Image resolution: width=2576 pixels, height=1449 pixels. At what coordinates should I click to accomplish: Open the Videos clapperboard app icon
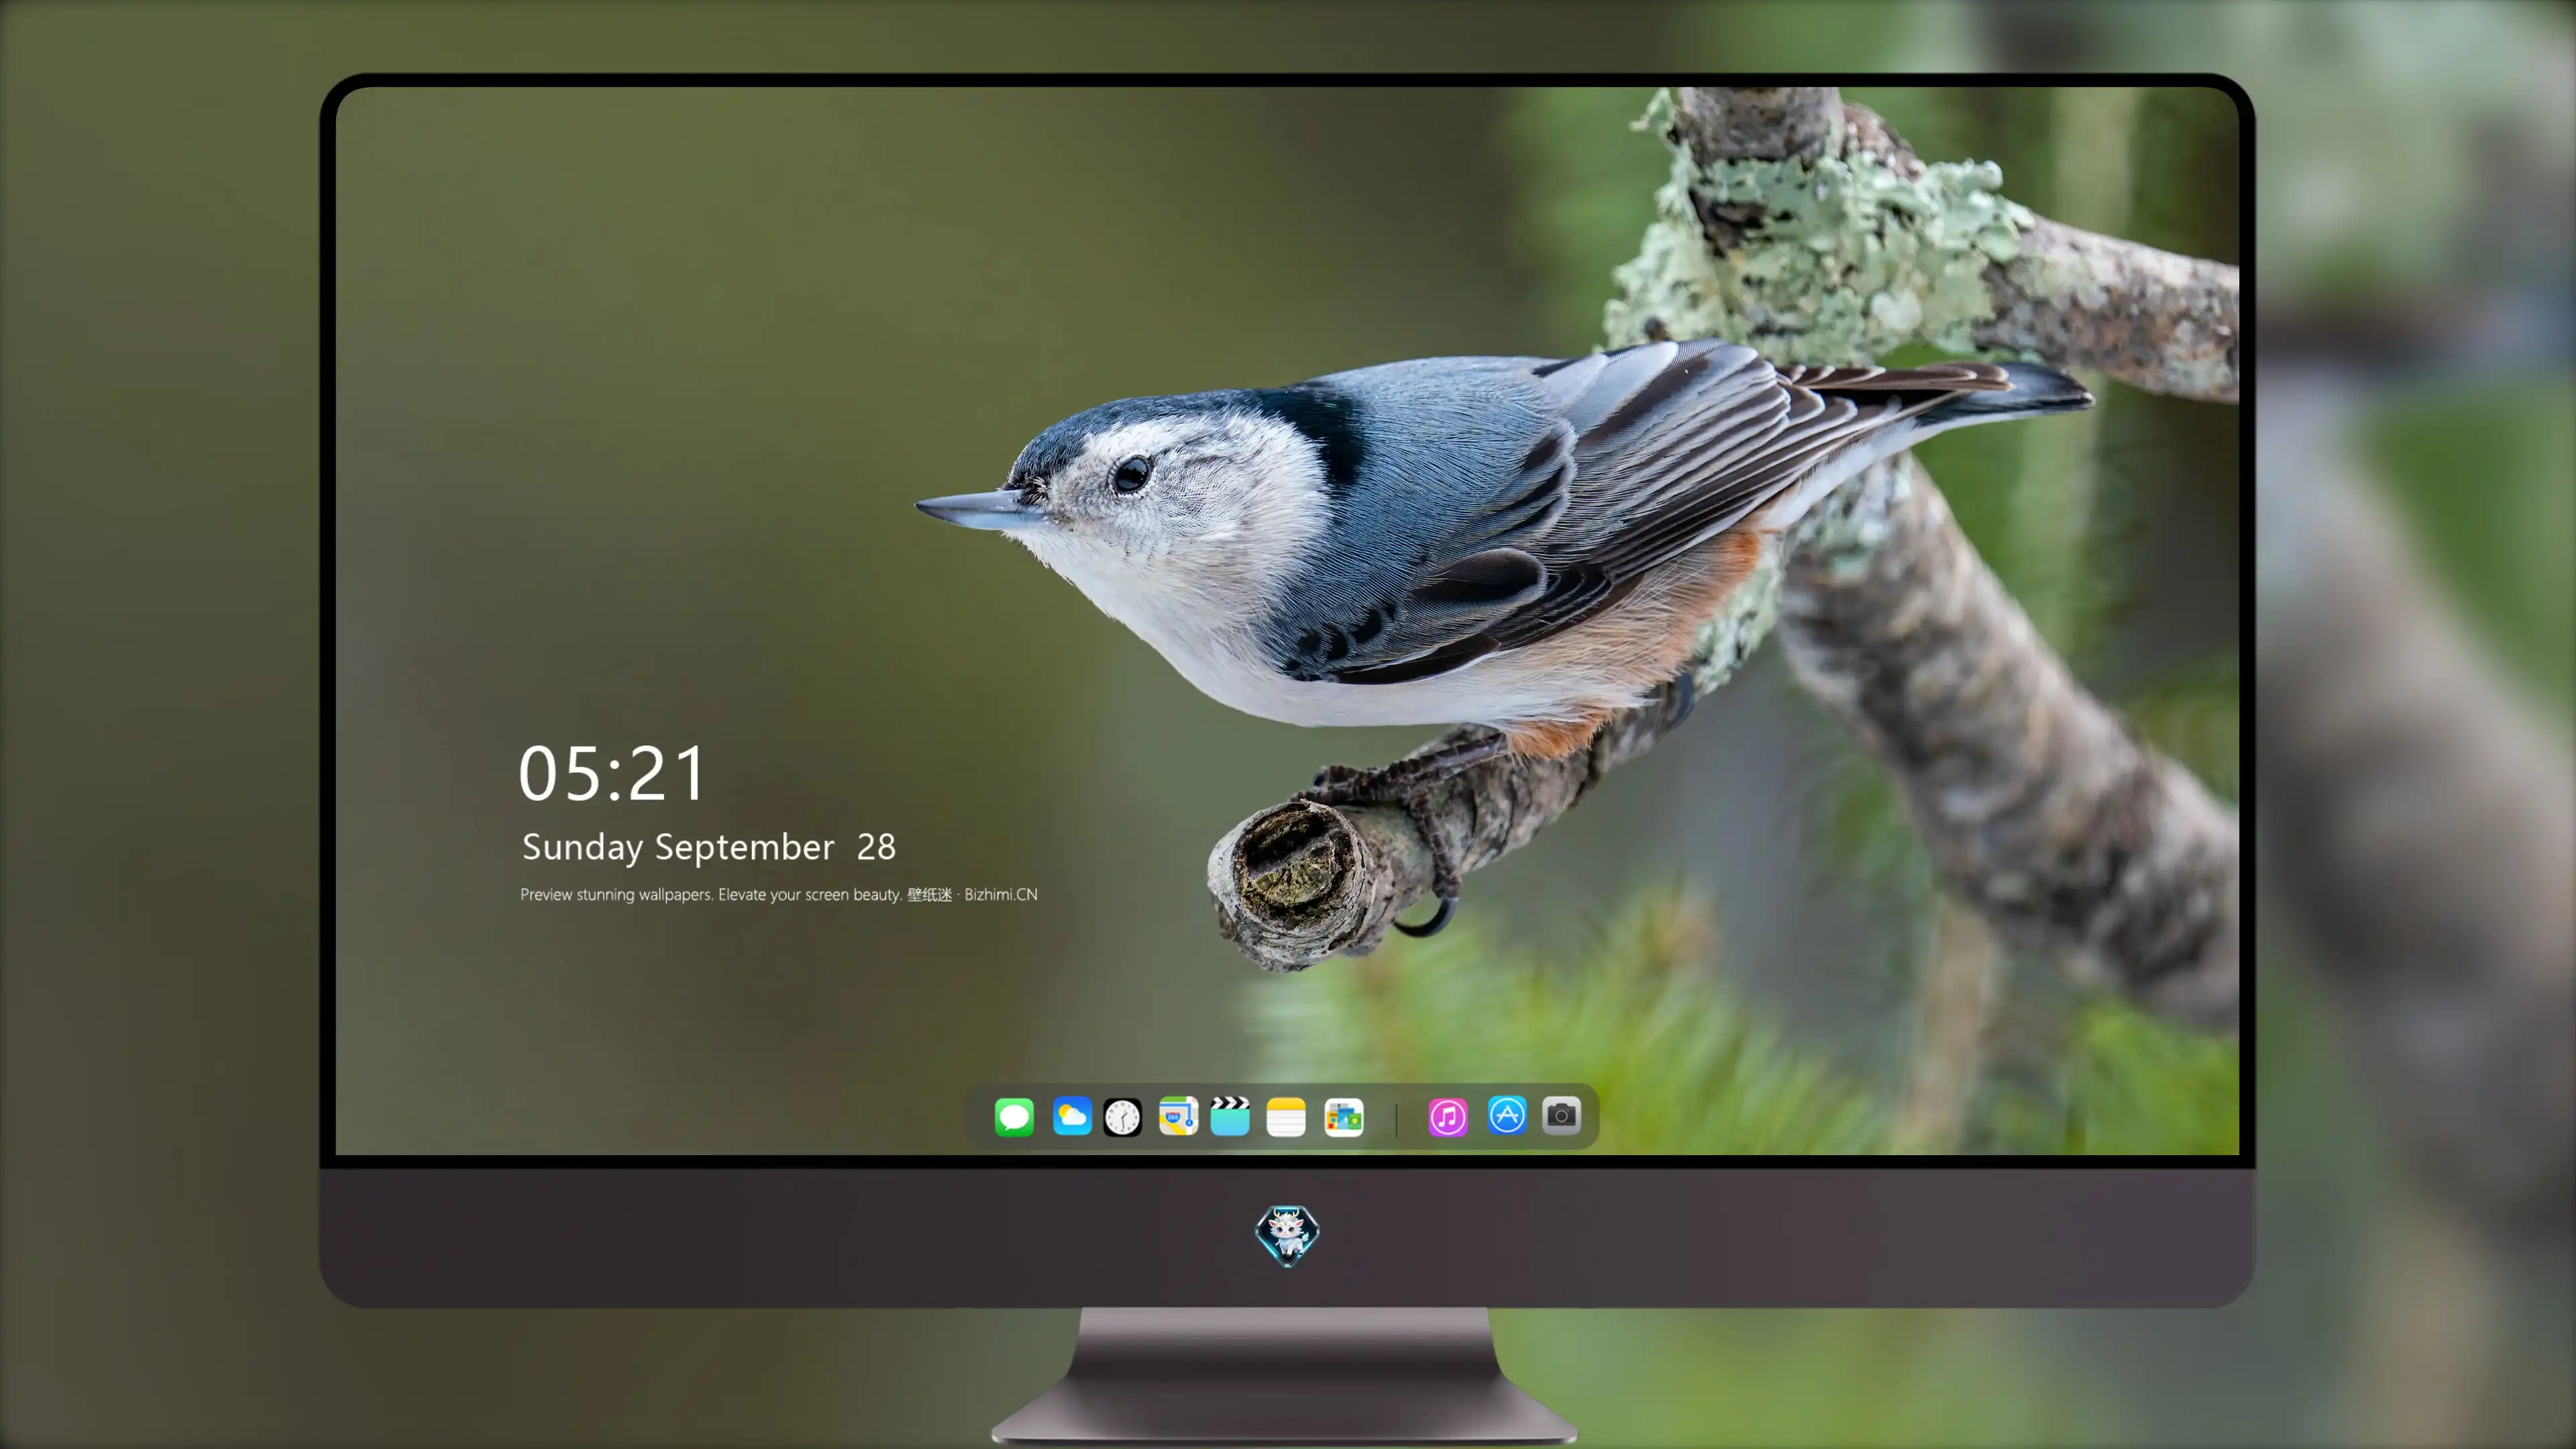(x=1230, y=1116)
